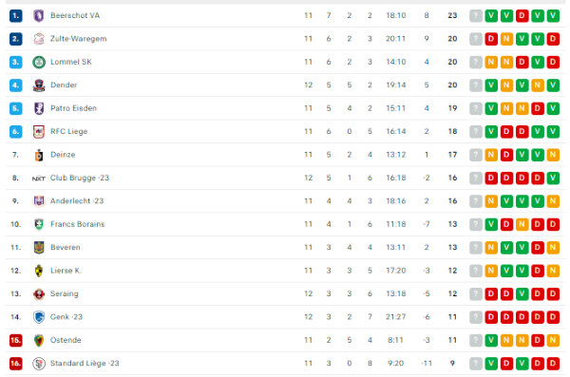Click Seraing's green V form badge
The height and width of the screenshot is (377, 570).
522,293
